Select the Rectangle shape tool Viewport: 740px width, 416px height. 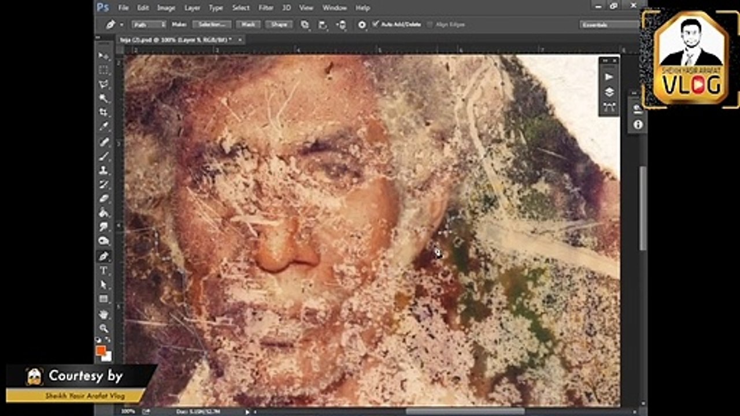[x=103, y=299]
